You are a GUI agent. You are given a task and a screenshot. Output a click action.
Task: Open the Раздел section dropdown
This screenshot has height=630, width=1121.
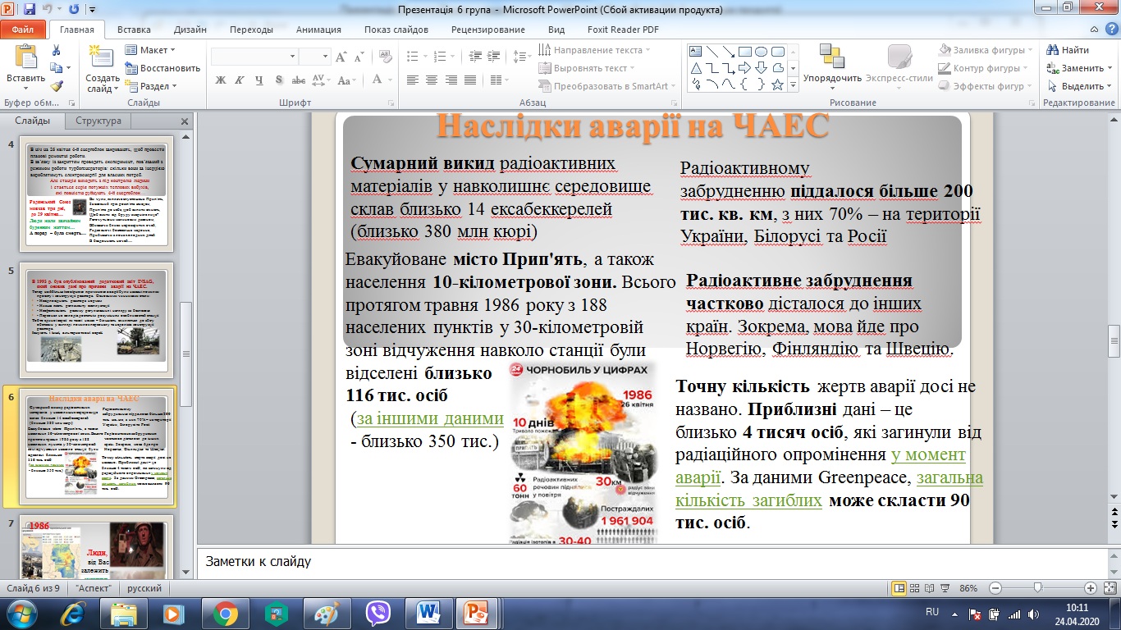[151, 86]
